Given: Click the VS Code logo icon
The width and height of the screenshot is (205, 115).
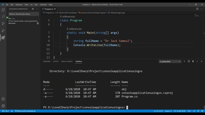Looking at the screenshot, I should coord(2,4).
